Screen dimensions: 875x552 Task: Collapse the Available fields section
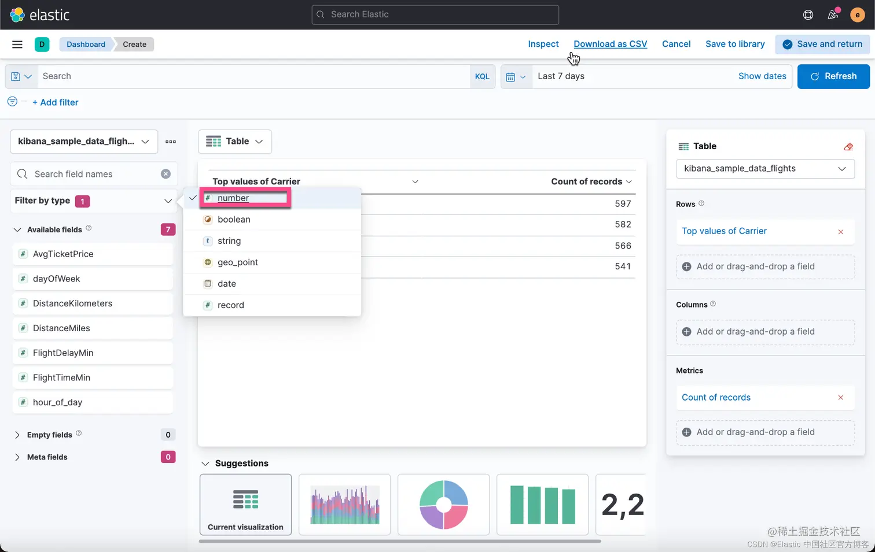click(x=17, y=229)
